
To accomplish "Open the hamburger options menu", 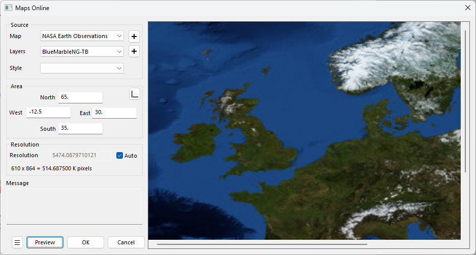I will (x=17, y=242).
